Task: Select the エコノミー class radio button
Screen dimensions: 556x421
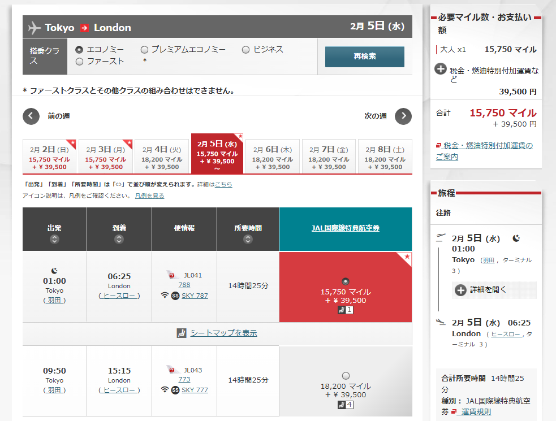Action: (x=79, y=50)
